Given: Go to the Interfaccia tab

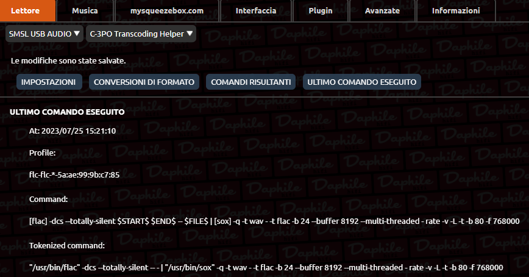Looking at the screenshot, I should 256,11.
